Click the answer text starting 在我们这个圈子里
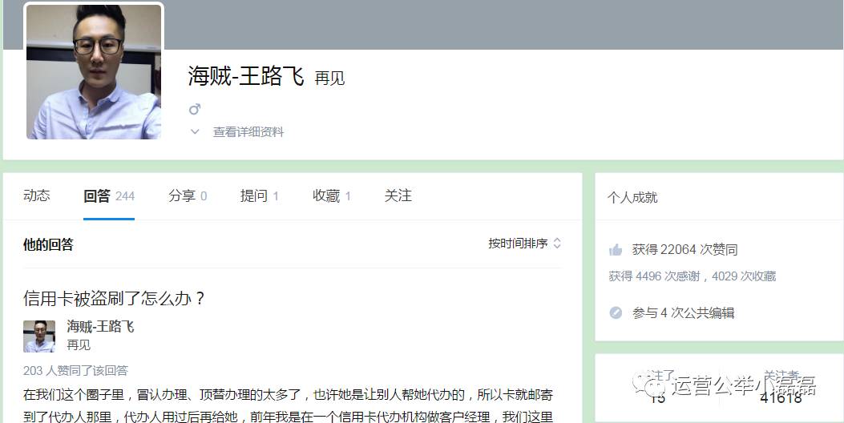 [288, 406]
